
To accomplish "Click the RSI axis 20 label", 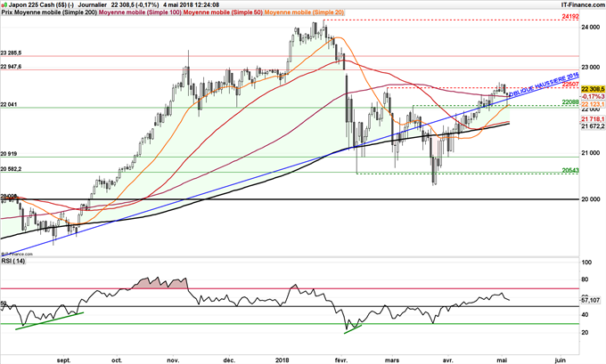I will pos(586,333).
